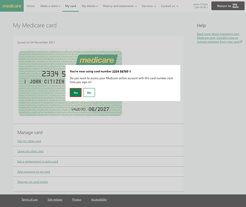Open the My card tab
The image size is (246, 207).
[x=70, y=6]
